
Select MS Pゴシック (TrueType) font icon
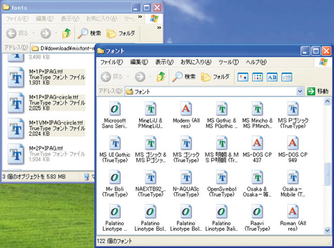[x=293, y=109]
